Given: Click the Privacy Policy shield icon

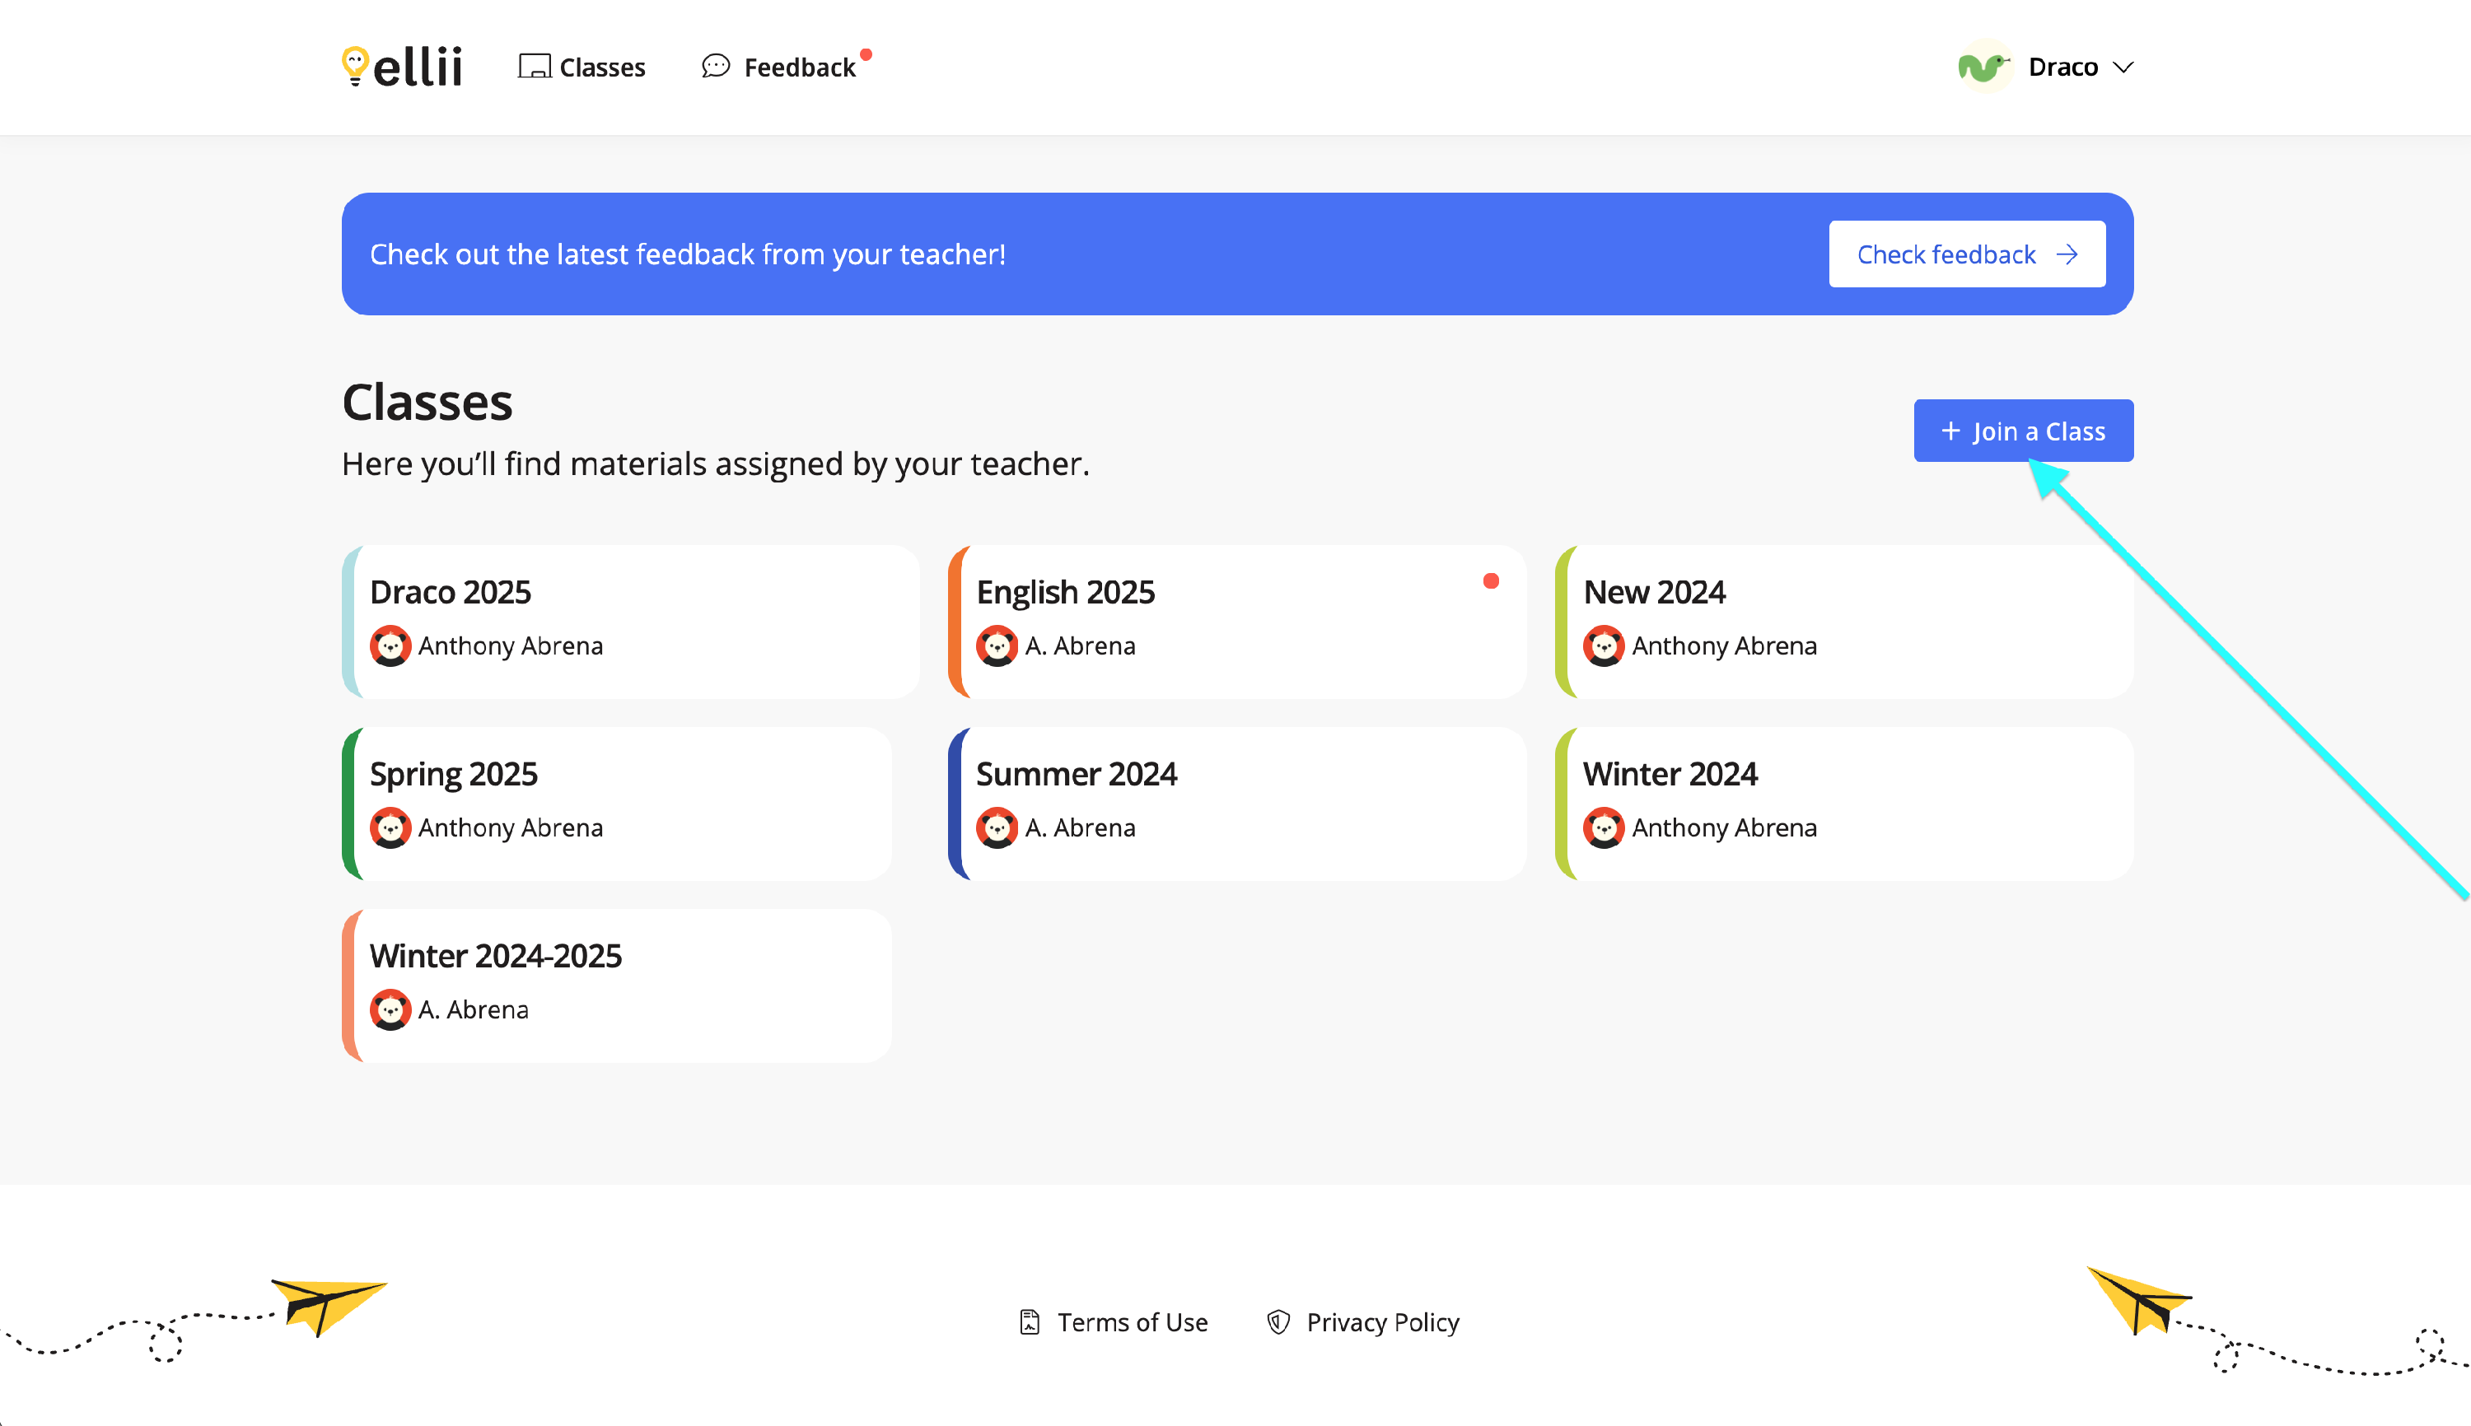Looking at the screenshot, I should pos(1278,1322).
